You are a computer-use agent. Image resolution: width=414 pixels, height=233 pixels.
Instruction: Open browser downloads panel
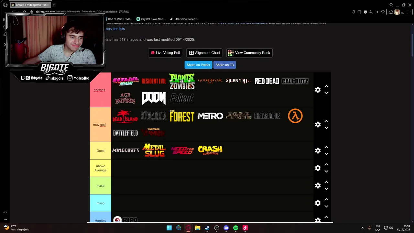[x=403, y=12]
